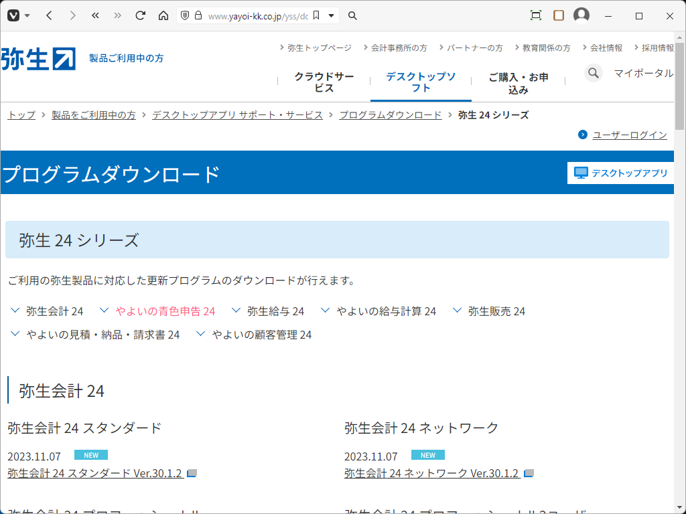This screenshot has width=686, height=514.
Task: Go to デスクトップアプリ サポート・サービス breadcrumb
Action: [238, 115]
